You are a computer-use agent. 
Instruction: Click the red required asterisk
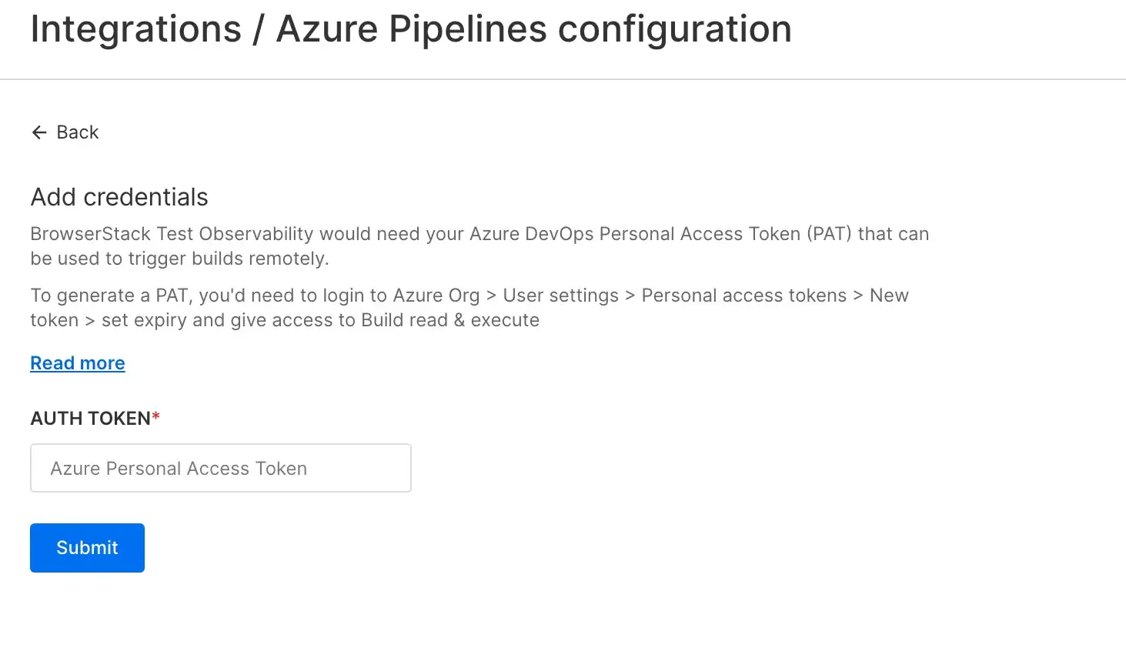point(156,416)
